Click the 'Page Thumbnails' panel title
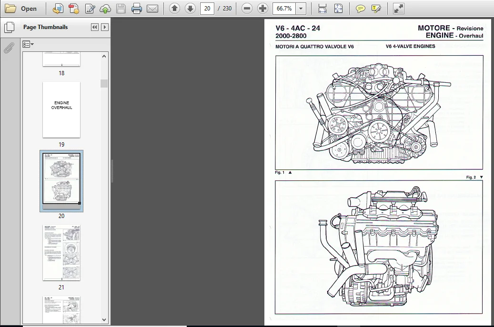Screen dimensions: 494x327 45,27
